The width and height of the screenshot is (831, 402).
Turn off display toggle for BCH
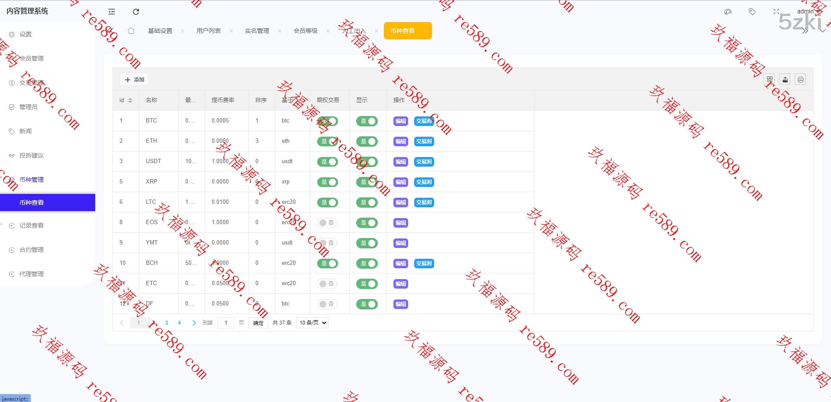click(x=367, y=264)
